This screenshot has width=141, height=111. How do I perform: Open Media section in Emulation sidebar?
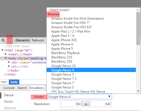[9, 102]
